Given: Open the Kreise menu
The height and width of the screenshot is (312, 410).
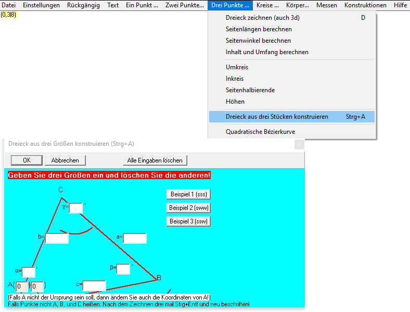Looking at the screenshot, I should [x=268, y=5].
